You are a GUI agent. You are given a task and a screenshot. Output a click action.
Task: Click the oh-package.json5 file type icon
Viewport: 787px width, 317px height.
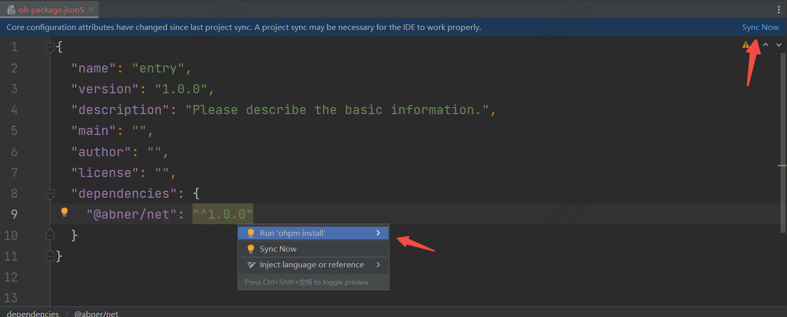click(x=11, y=10)
